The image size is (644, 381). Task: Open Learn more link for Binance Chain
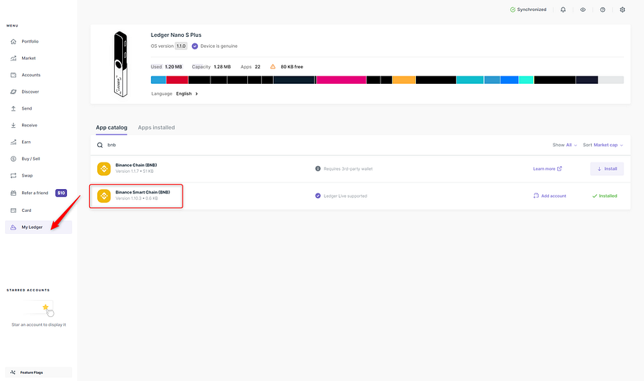coord(548,168)
